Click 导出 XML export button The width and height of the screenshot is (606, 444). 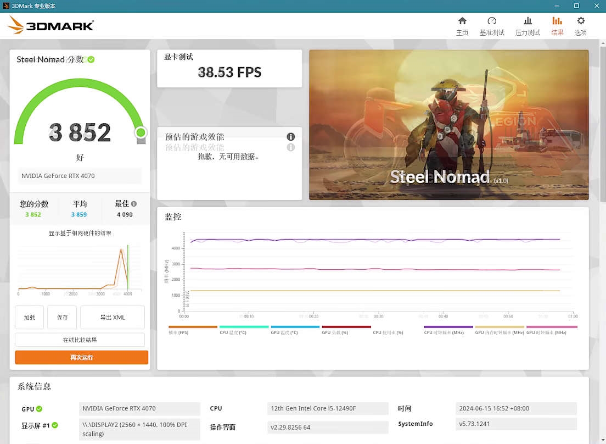click(113, 317)
